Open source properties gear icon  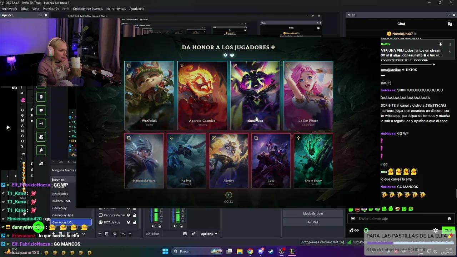[x=115, y=234]
